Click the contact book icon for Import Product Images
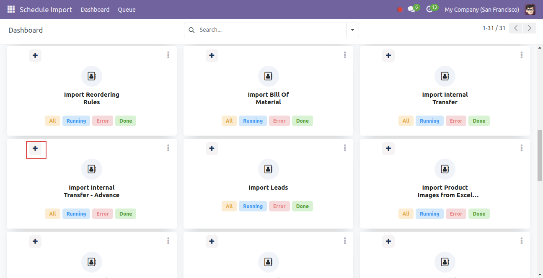 pyautogui.click(x=445, y=169)
